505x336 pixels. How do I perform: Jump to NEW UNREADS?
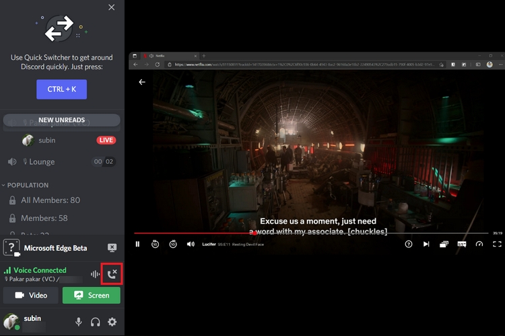[61, 120]
